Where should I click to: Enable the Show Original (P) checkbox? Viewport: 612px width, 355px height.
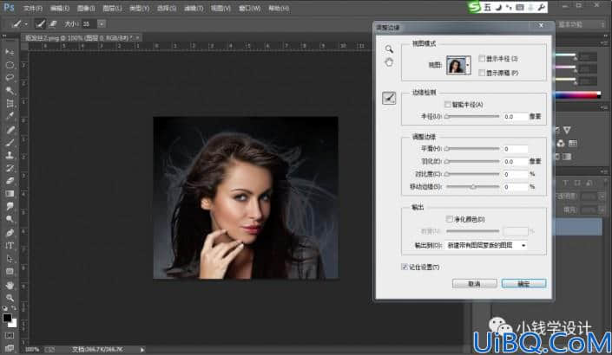click(482, 73)
